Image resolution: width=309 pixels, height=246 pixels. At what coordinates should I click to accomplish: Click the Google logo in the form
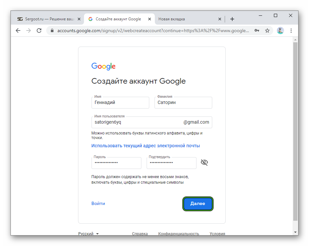[103, 67]
